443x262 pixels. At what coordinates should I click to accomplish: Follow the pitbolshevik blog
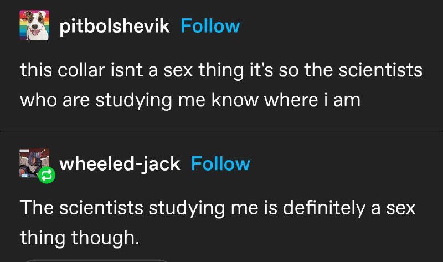click(210, 26)
